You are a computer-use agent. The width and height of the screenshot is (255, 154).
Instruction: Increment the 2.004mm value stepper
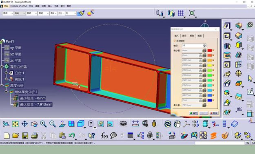[200, 75]
